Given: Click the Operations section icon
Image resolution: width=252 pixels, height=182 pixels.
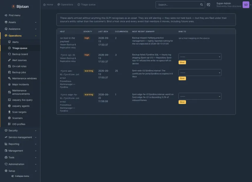Looking at the screenshot, I should 6,36.
